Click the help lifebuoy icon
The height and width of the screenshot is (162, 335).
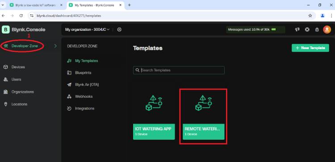tap(307, 29)
